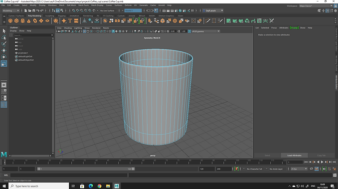This screenshot has width=338, height=189.
Task: Create polygon Type text tool
Action: [x=70, y=21]
